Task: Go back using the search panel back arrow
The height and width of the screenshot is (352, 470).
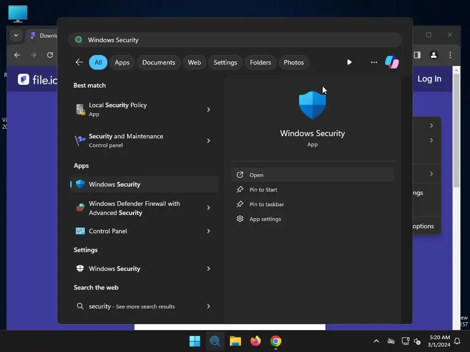Action: pyautogui.click(x=79, y=62)
